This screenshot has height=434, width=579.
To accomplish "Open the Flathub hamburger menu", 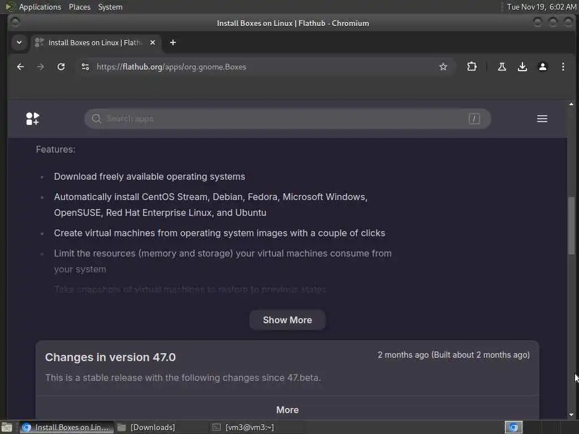I will tap(542, 119).
